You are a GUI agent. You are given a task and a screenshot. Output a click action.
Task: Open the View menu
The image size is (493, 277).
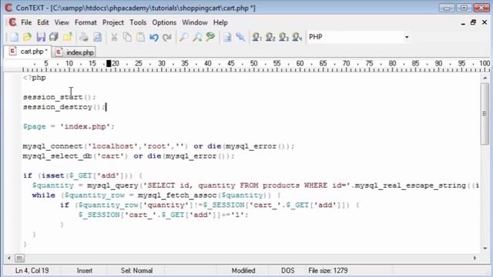coord(62,22)
